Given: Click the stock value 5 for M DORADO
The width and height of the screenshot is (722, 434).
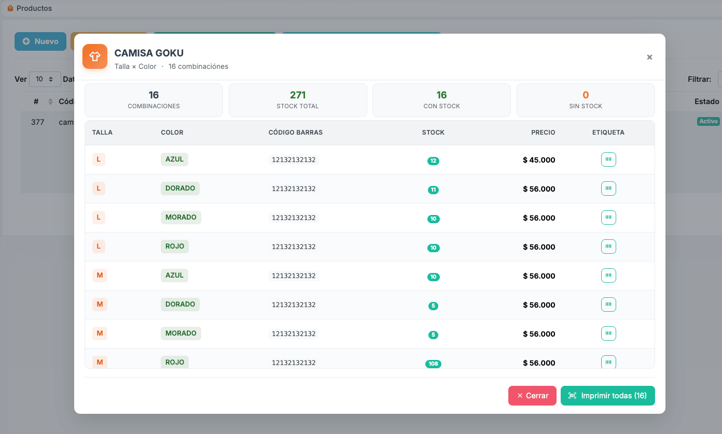Looking at the screenshot, I should pyautogui.click(x=433, y=306).
